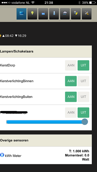Screen dimensions: 97x172
Task: Open the rain cloud weather tab
Action: pyautogui.click(x=65, y=14)
